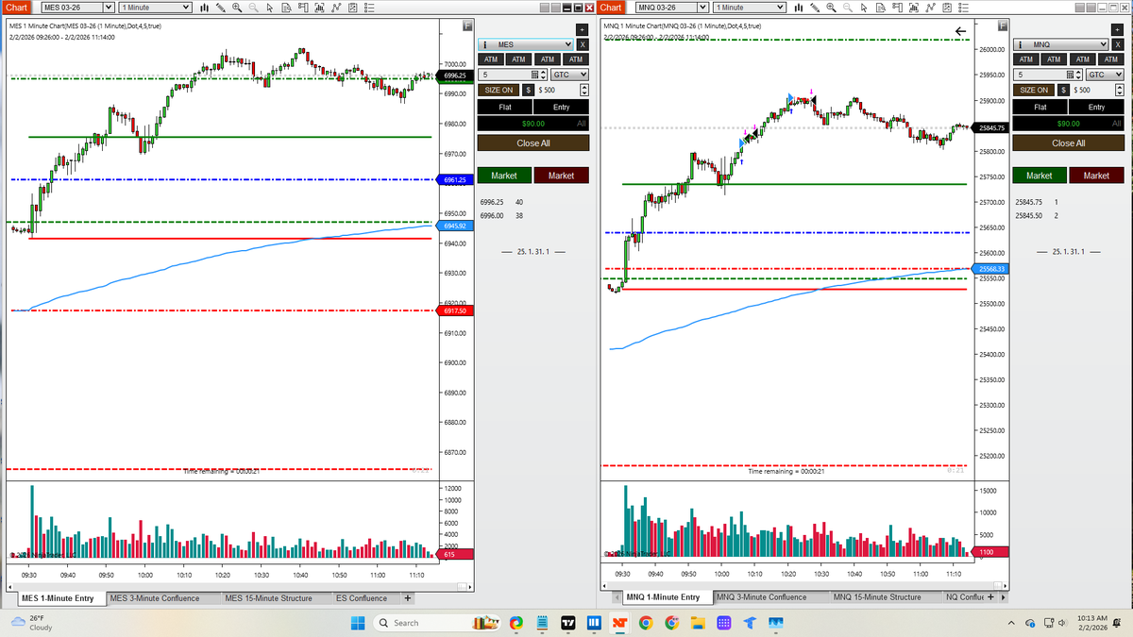1133x637 pixels.
Task: Select the bar chart style icon on MES toolbar
Action: pos(204,8)
